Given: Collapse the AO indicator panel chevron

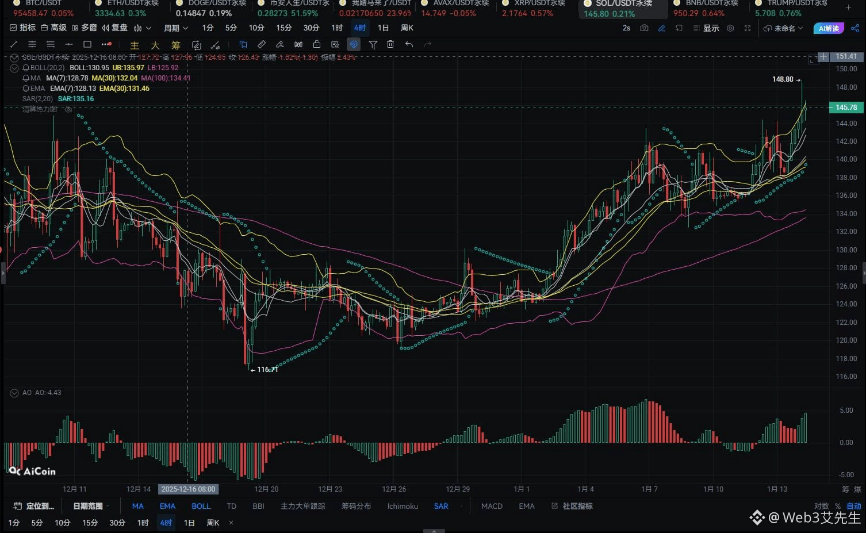Looking at the screenshot, I should point(14,393).
